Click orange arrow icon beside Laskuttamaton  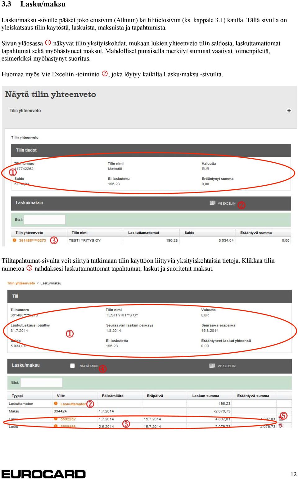tap(56, 404)
